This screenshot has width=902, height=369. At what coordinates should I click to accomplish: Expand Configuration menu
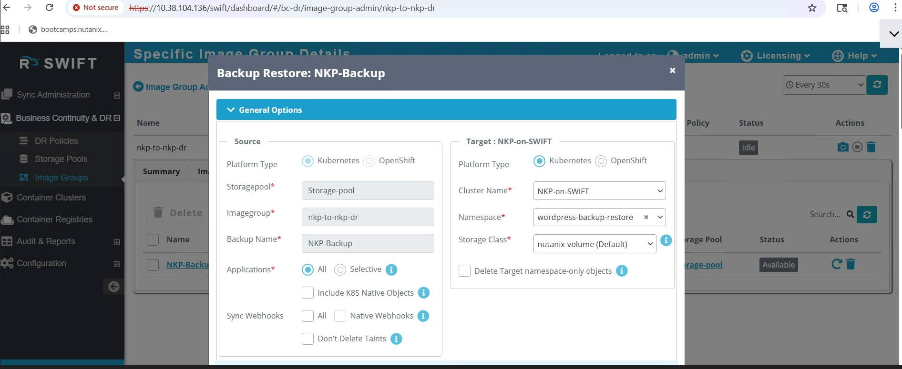point(117,264)
